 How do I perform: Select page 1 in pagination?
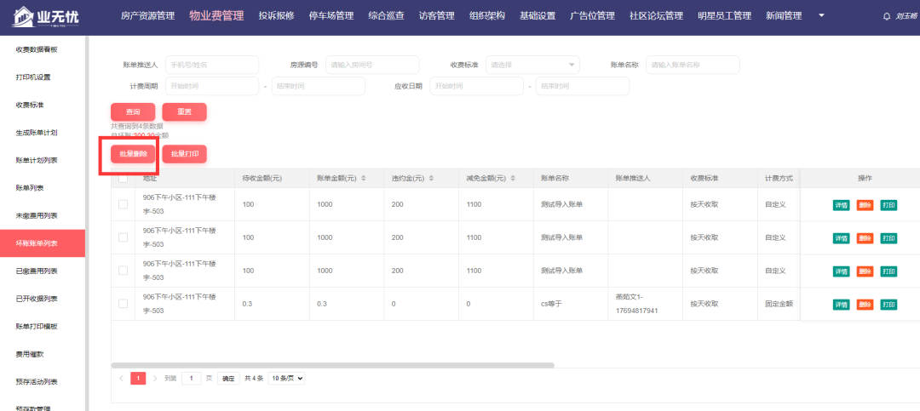(x=138, y=378)
